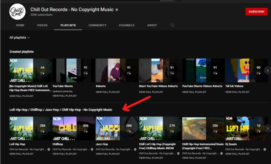Click verified badge under Jazz-Hop playlist

tap(135, 149)
